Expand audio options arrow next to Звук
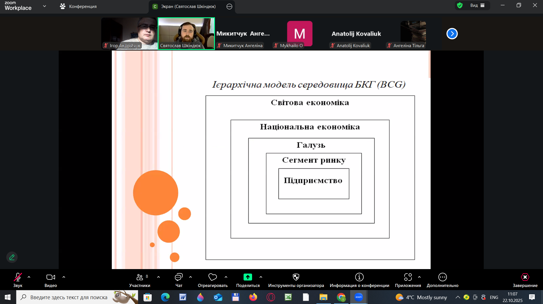Screen dimensions: 543x304 29,277
